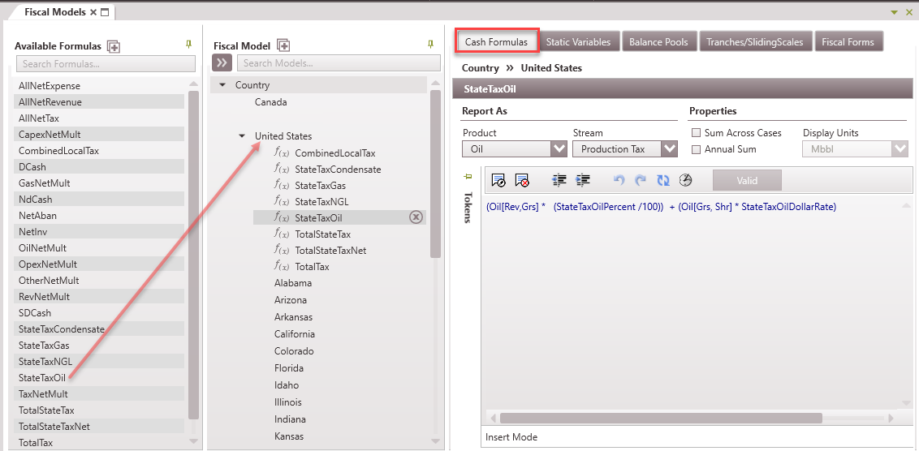The image size is (919, 451).
Task: Open the Balance Pools tab
Action: click(x=658, y=42)
